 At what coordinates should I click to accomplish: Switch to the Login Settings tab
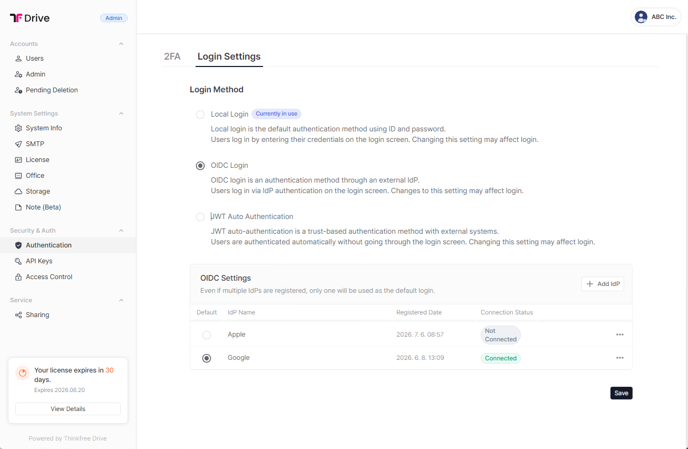coord(229,56)
